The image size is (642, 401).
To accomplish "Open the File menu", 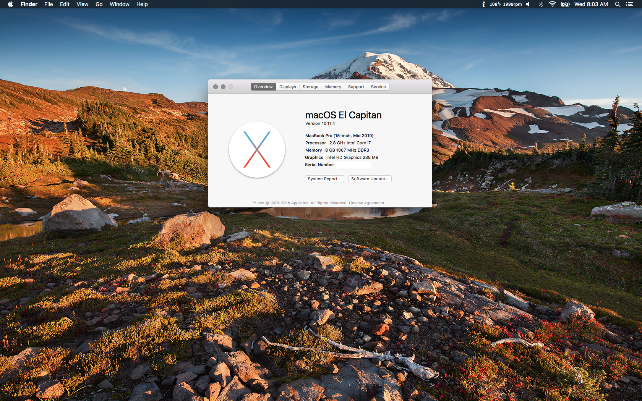I will [x=49, y=4].
